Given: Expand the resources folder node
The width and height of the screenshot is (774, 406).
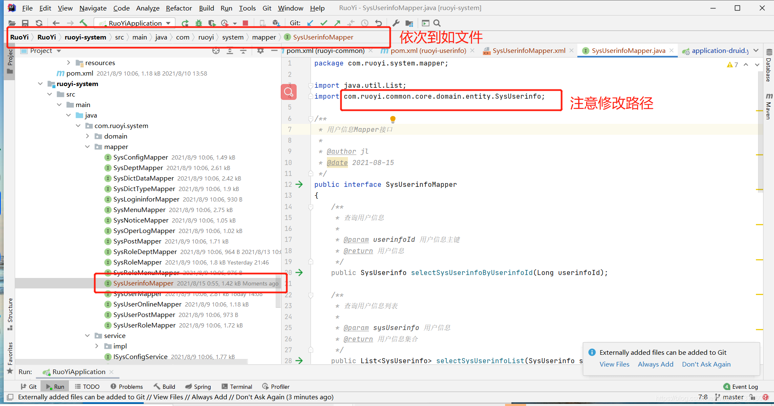Looking at the screenshot, I should (68, 63).
